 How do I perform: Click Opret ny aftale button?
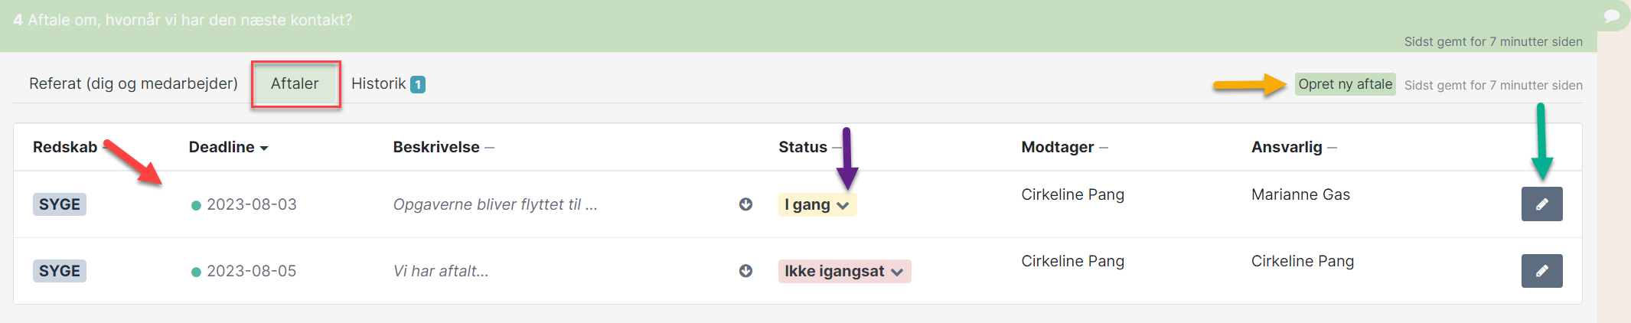[x=1345, y=84]
